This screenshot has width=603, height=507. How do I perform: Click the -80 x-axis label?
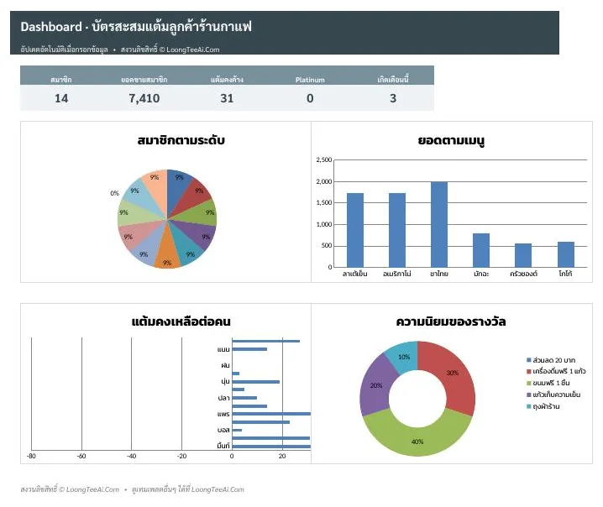[31, 457]
